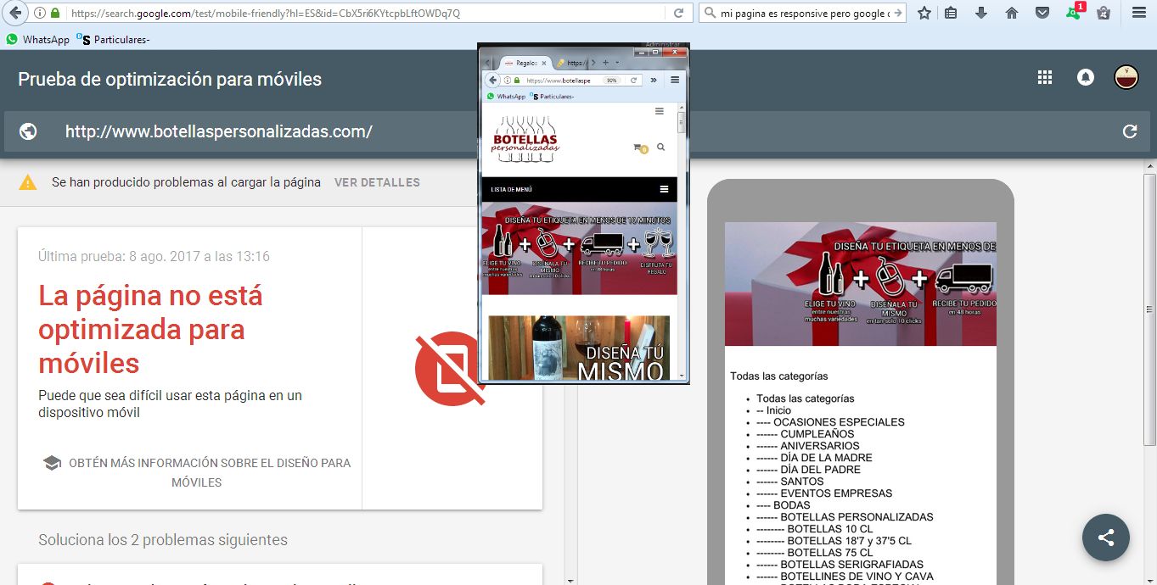Open site hamburger menu above the cart
Viewport: 1157px width, 585px height.
pyautogui.click(x=660, y=112)
